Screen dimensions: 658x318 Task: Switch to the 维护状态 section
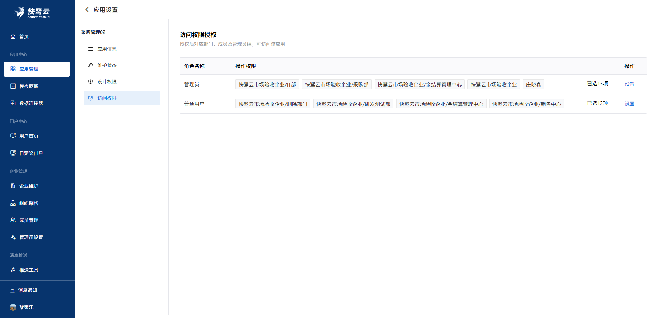coord(107,65)
